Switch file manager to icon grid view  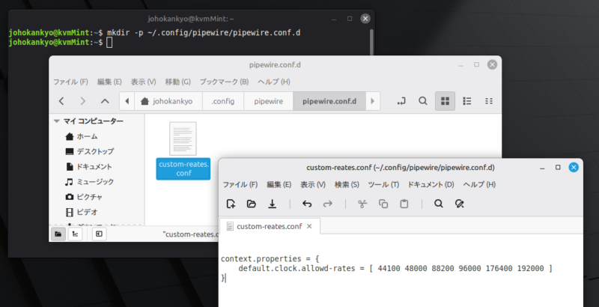coord(445,101)
